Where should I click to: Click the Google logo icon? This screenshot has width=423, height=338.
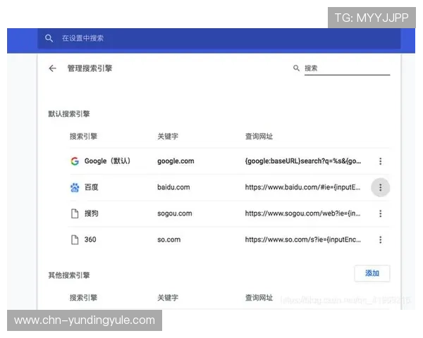[75, 161]
